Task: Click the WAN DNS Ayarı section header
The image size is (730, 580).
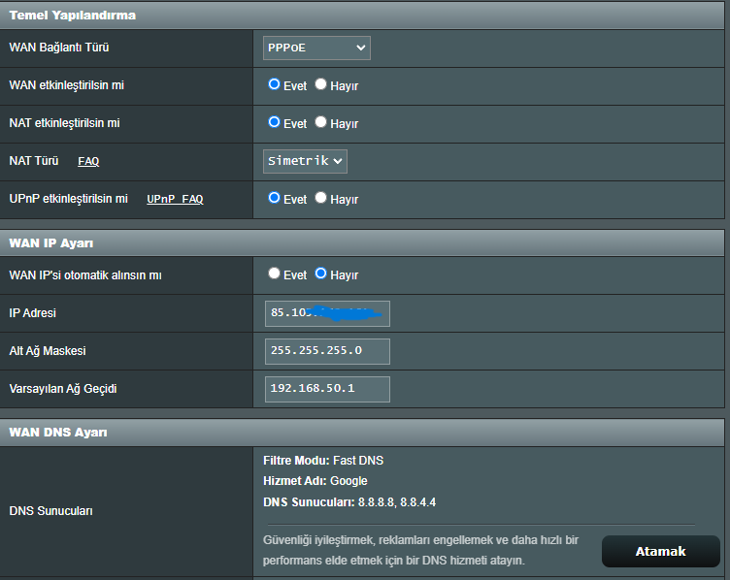Action: coord(362,433)
